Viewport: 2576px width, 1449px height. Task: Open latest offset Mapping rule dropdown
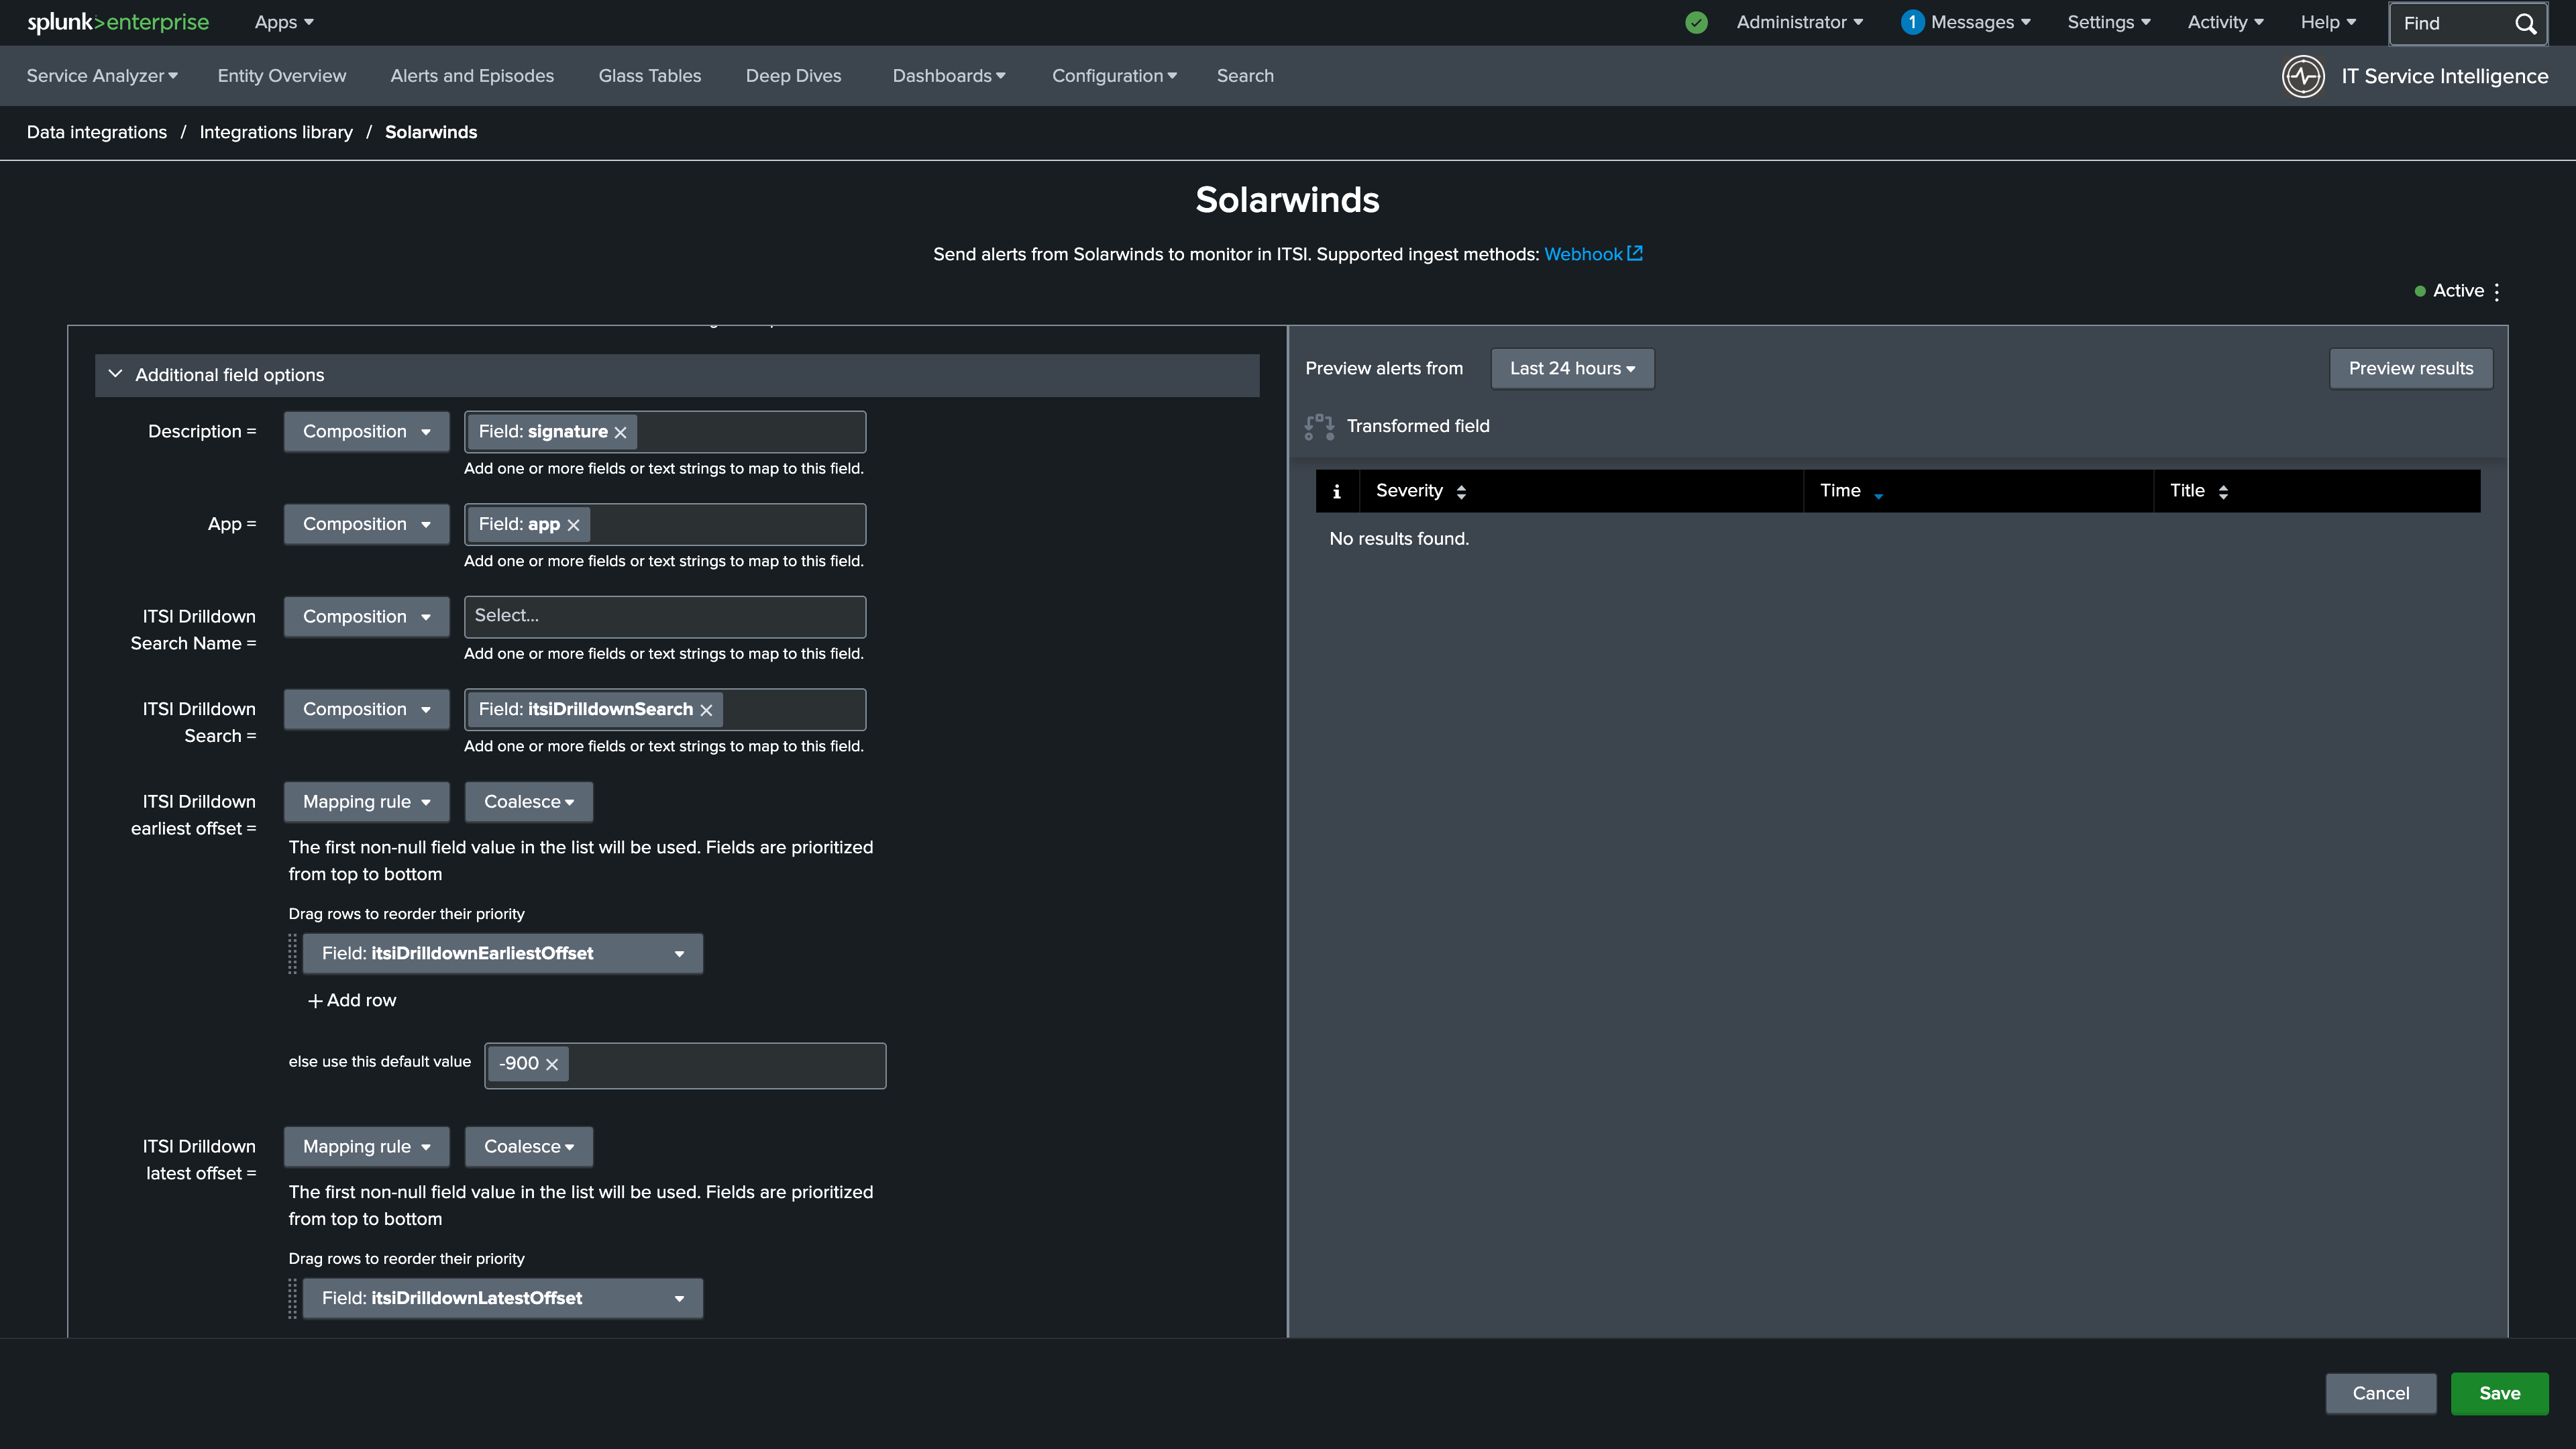point(366,1147)
